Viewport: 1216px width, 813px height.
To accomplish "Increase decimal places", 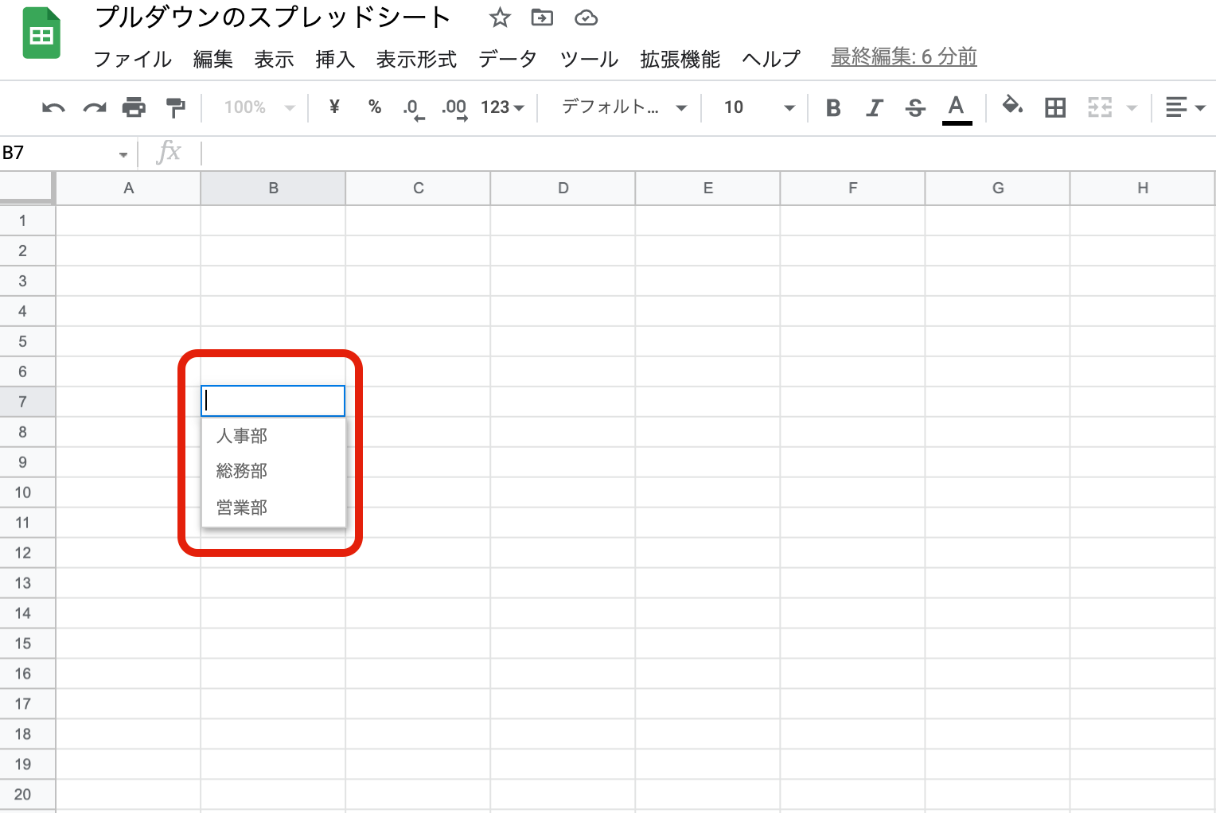I will click(454, 108).
